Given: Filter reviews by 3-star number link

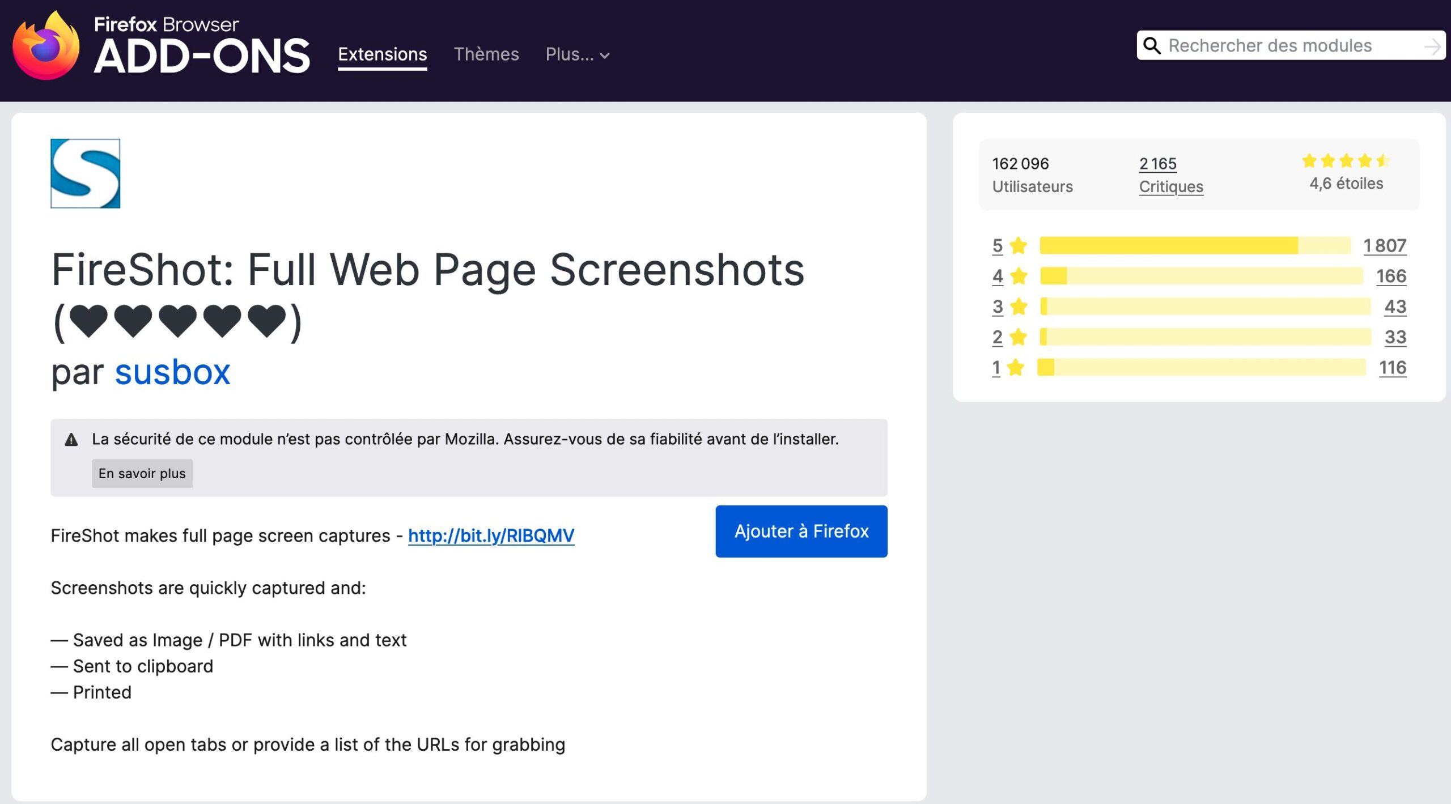Looking at the screenshot, I should coord(998,307).
